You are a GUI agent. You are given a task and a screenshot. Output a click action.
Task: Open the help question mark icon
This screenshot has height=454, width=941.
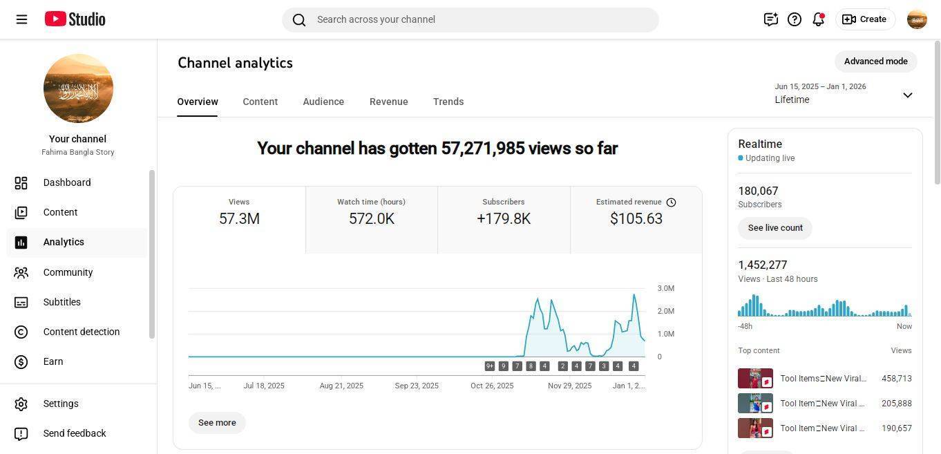tap(795, 19)
